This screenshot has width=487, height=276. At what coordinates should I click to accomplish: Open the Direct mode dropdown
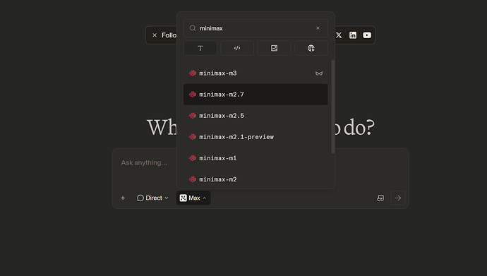[x=152, y=198]
